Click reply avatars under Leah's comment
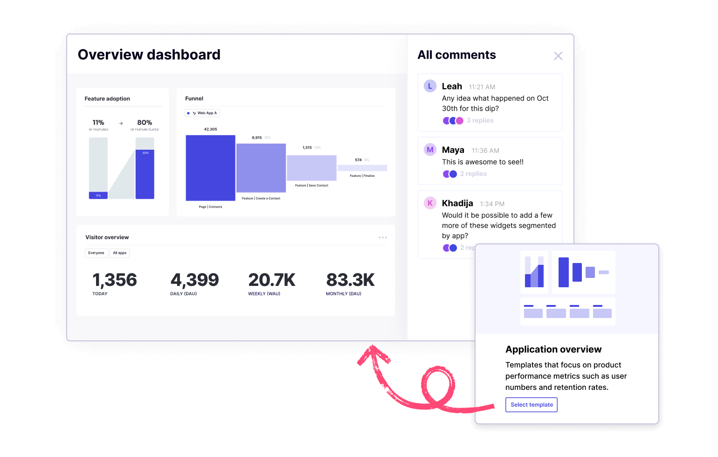This screenshot has width=718, height=457. pyautogui.click(x=453, y=120)
